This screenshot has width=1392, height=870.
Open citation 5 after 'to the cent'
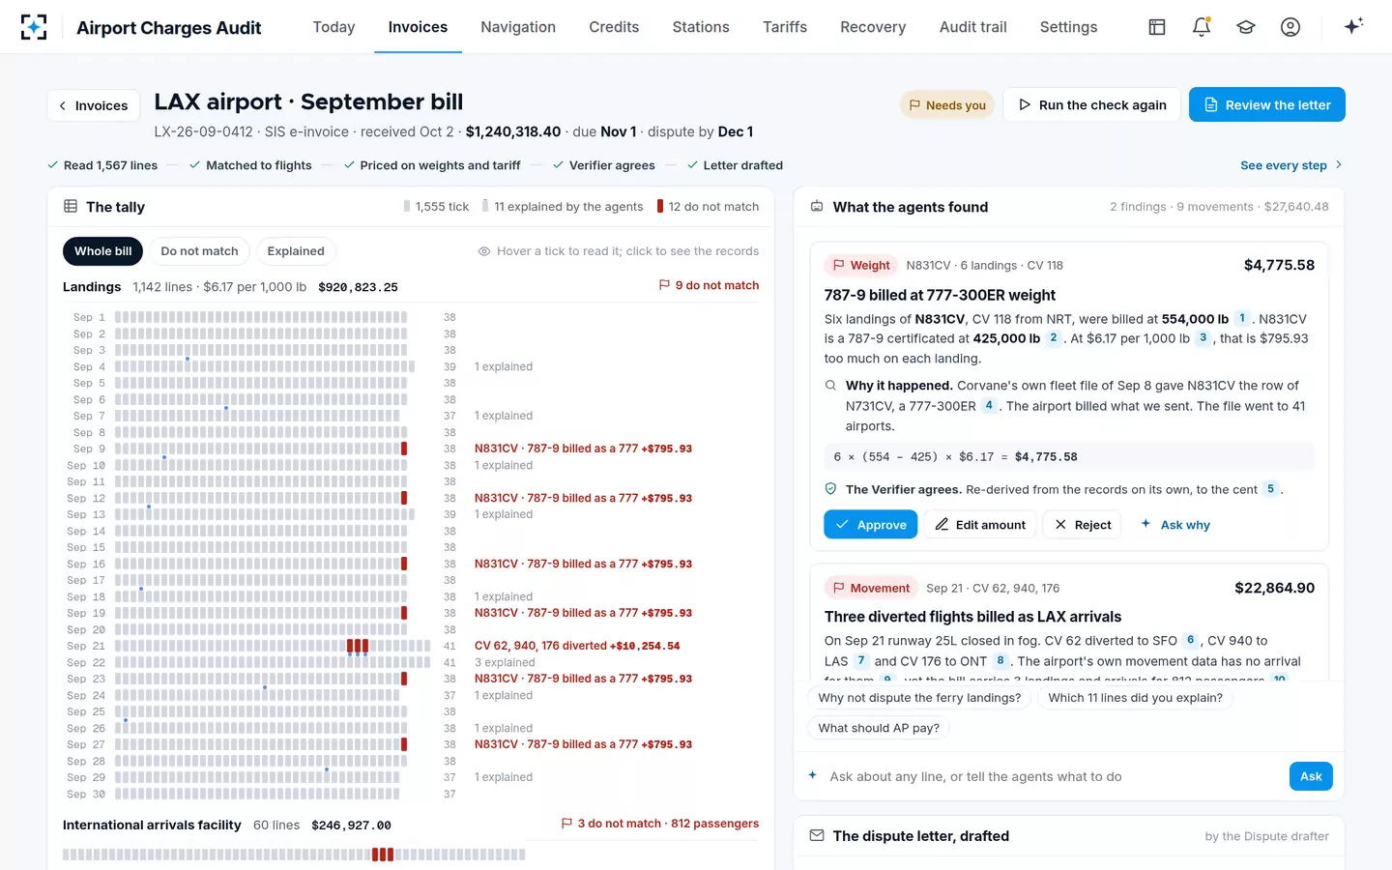(x=1270, y=489)
